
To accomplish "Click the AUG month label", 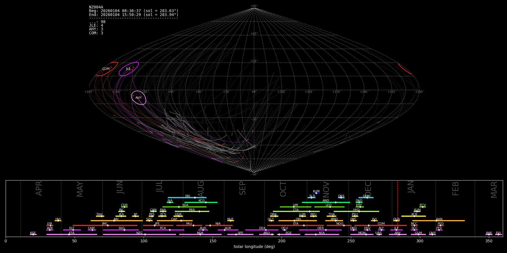I will pyautogui.click(x=201, y=188).
